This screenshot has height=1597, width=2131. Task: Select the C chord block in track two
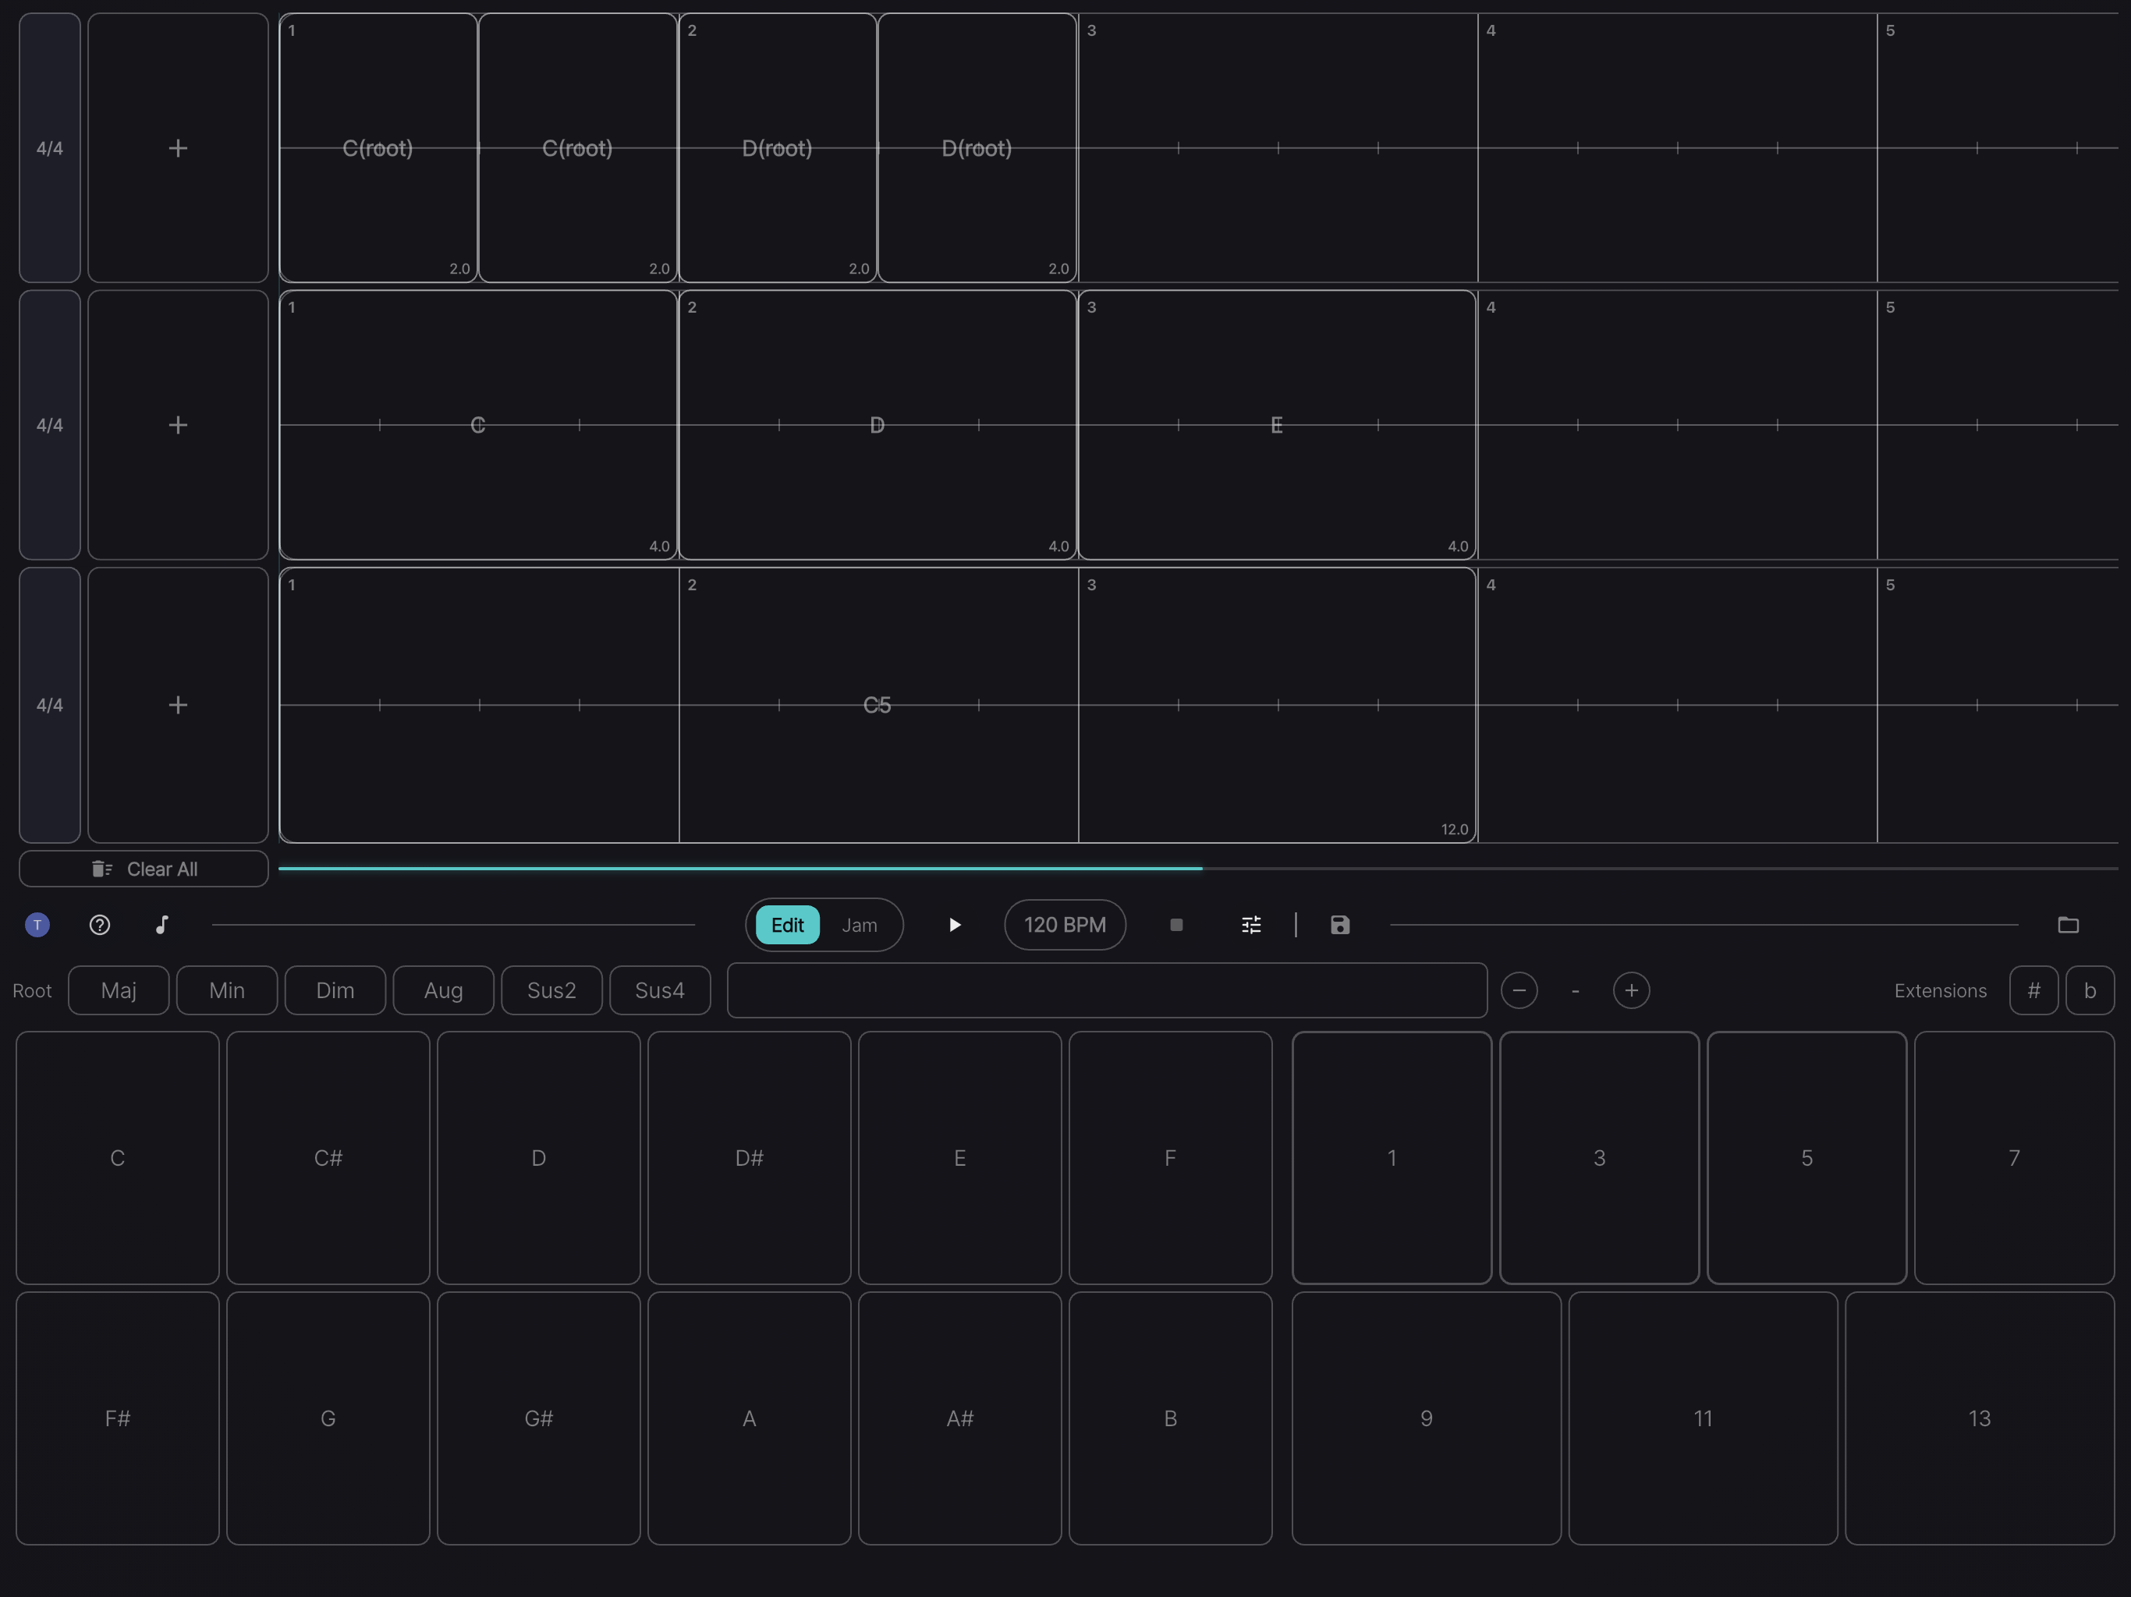478,425
